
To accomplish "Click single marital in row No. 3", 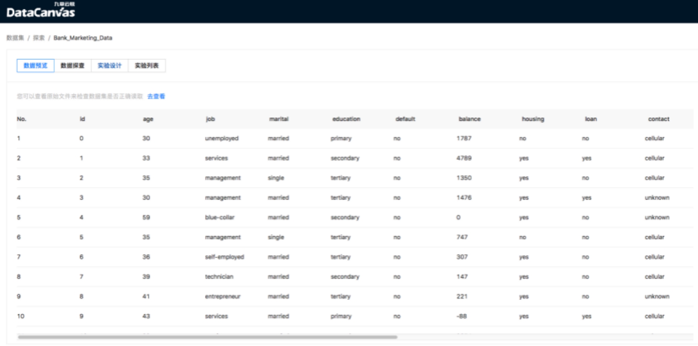I will pyautogui.click(x=276, y=178).
